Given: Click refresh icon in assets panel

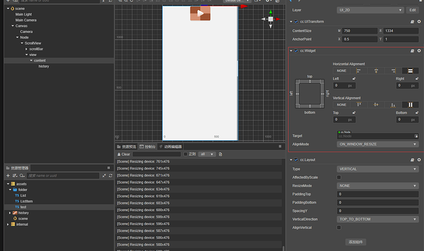Looking at the screenshot, I should (x=111, y=176).
